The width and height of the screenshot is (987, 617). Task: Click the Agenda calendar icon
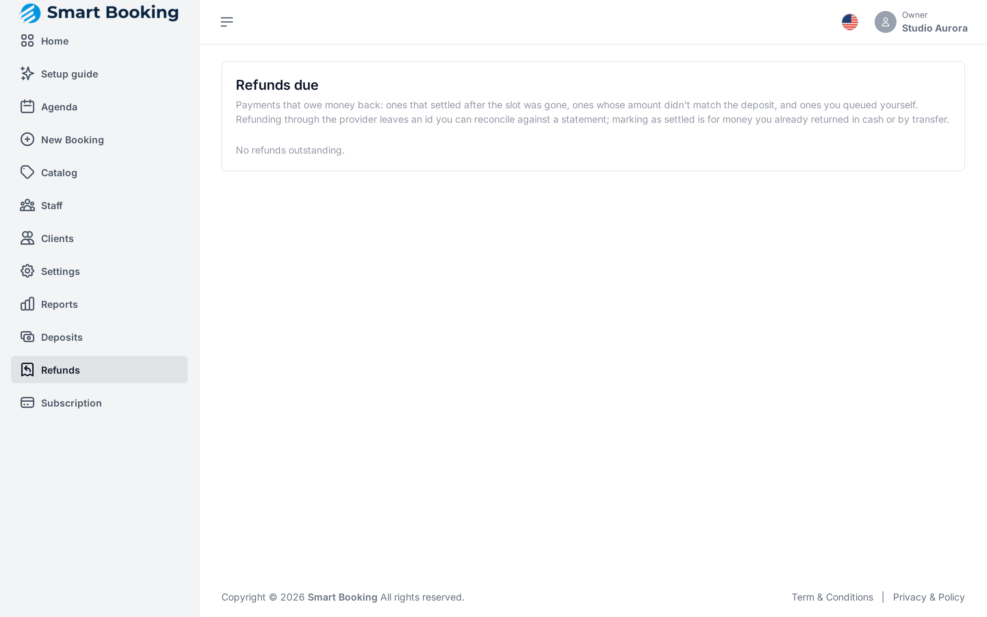click(x=27, y=107)
